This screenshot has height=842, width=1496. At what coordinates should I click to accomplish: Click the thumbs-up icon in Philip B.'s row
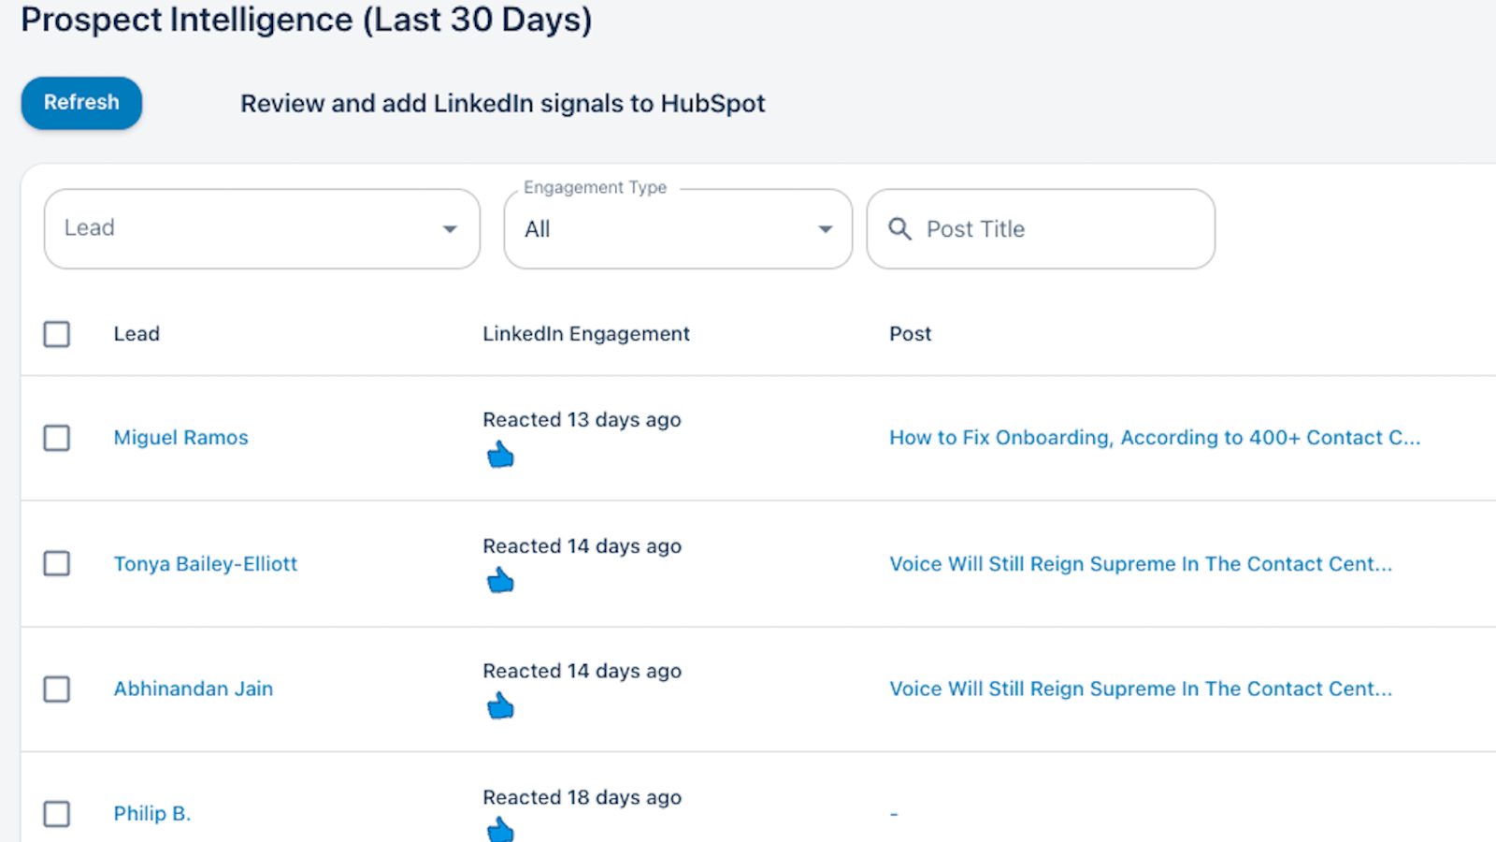click(x=500, y=829)
